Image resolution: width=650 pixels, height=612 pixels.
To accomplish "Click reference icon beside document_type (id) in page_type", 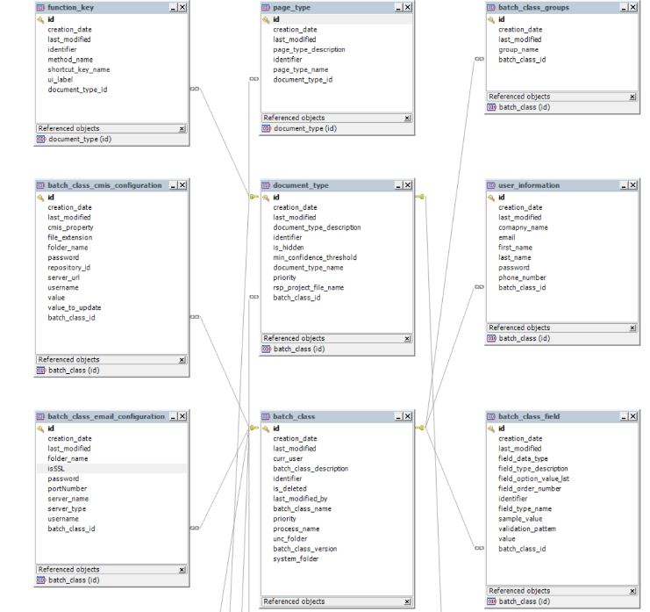I will [x=267, y=128].
